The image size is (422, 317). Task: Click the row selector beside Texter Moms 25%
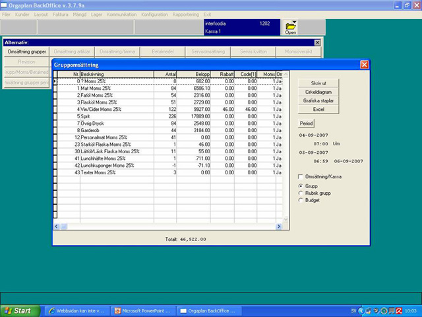(55, 172)
